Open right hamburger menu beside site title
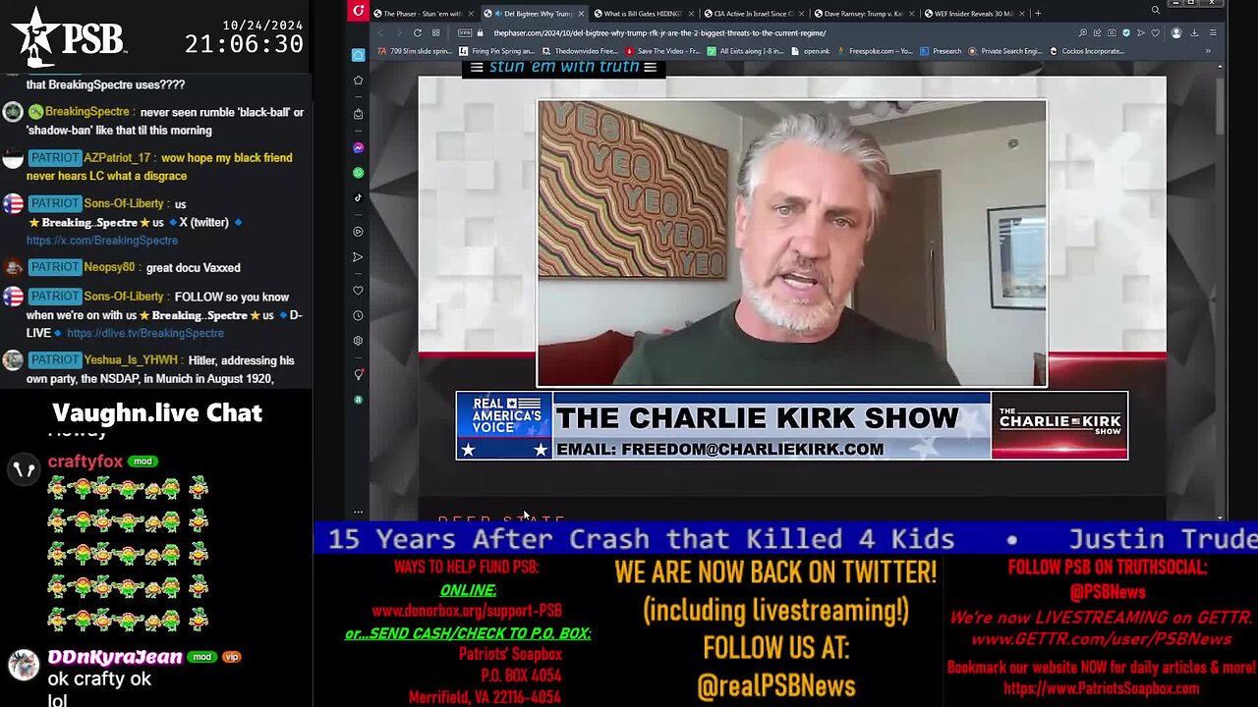 tap(650, 67)
